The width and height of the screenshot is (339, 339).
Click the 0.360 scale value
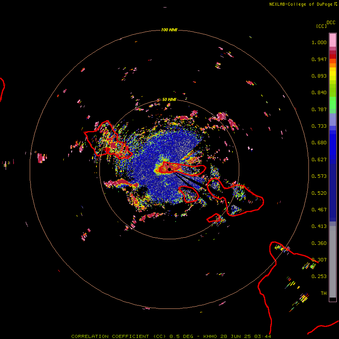point(319,243)
